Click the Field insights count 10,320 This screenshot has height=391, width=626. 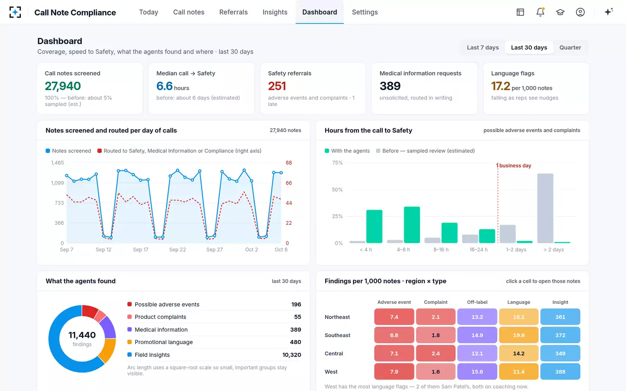pyautogui.click(x=292, y=355)
